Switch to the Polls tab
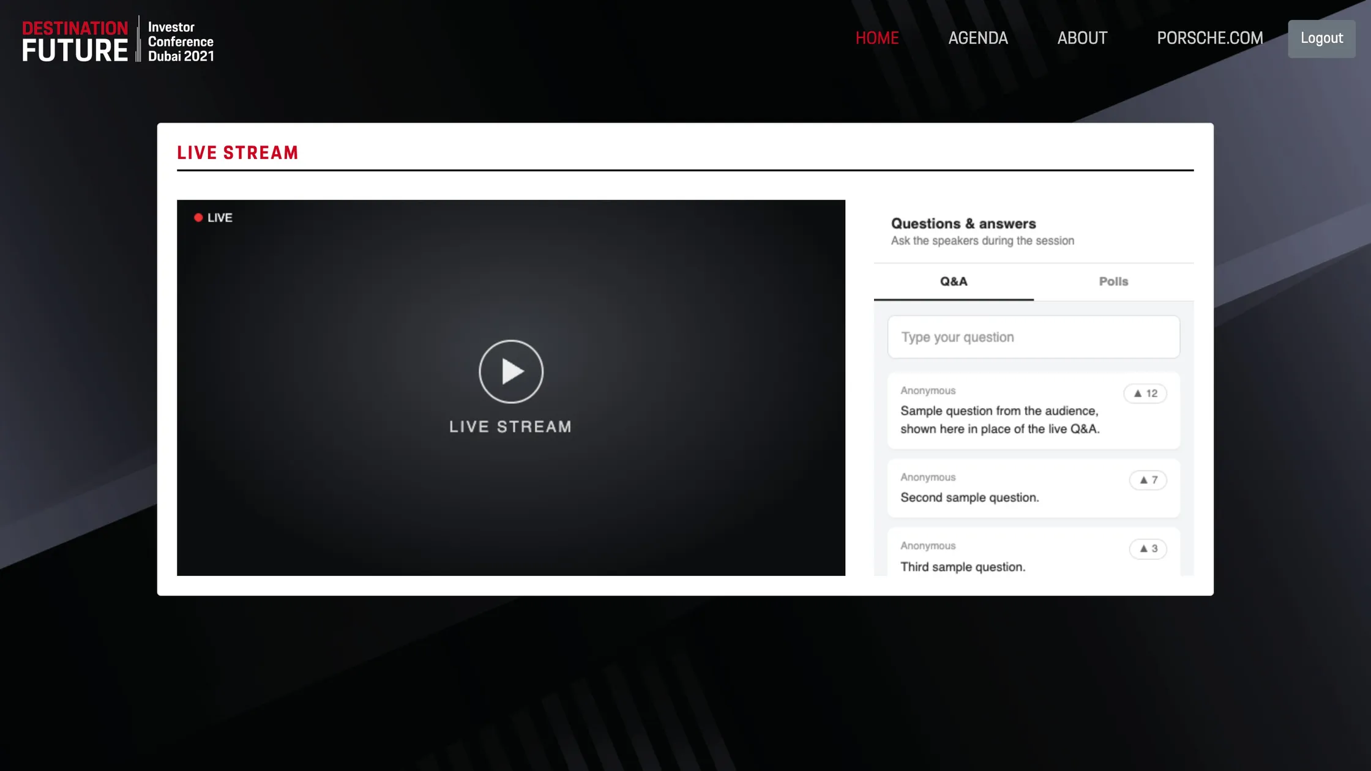 point(1113,281)
